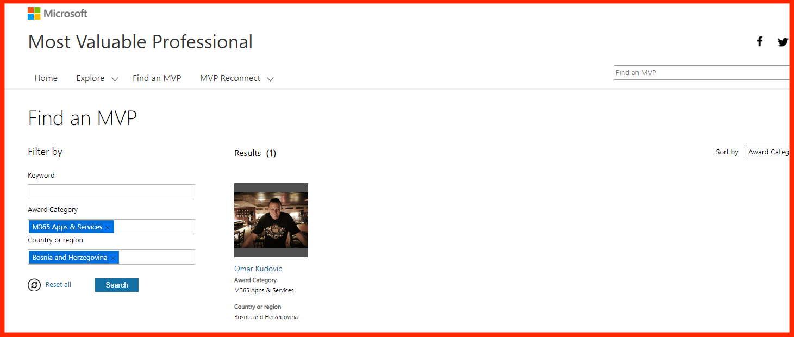Click the Reset all link
The image size is (794, 337).
tap(58, 285)
